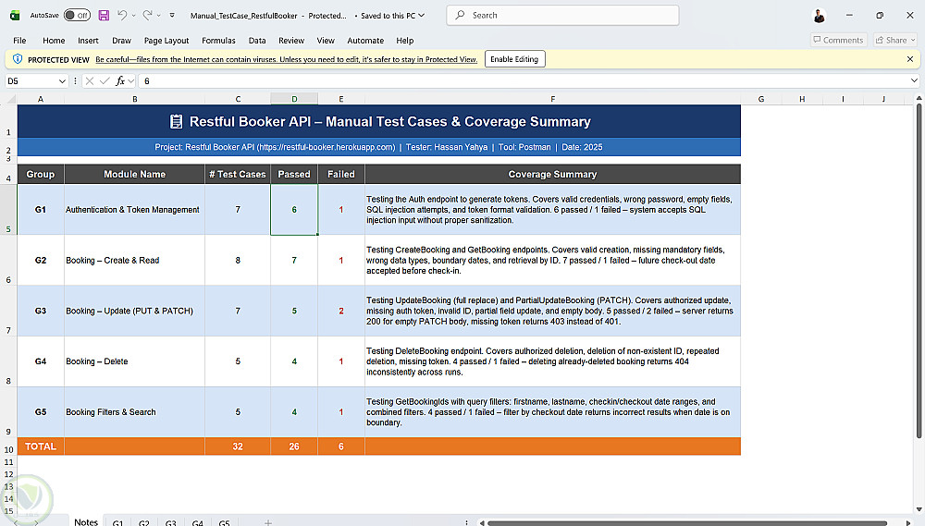Screen dimensions: 925x526
Task: Click Enable Editing button
Action: (x=514, y=59)
